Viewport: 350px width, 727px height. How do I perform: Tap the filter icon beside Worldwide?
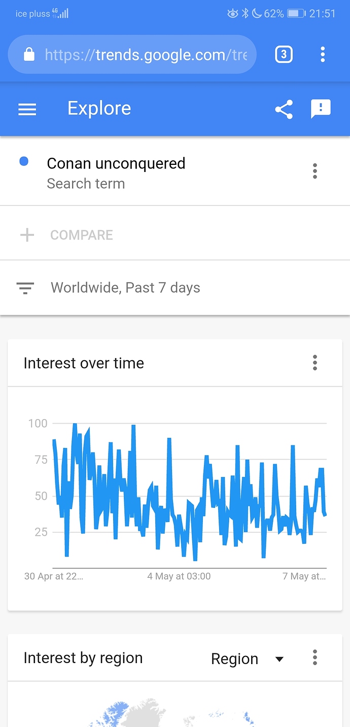(25, 288)
